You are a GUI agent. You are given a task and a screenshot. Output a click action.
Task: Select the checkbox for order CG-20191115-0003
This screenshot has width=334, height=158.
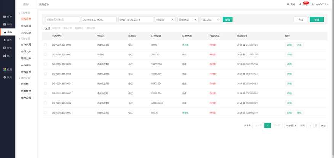[x=45, y=93]
